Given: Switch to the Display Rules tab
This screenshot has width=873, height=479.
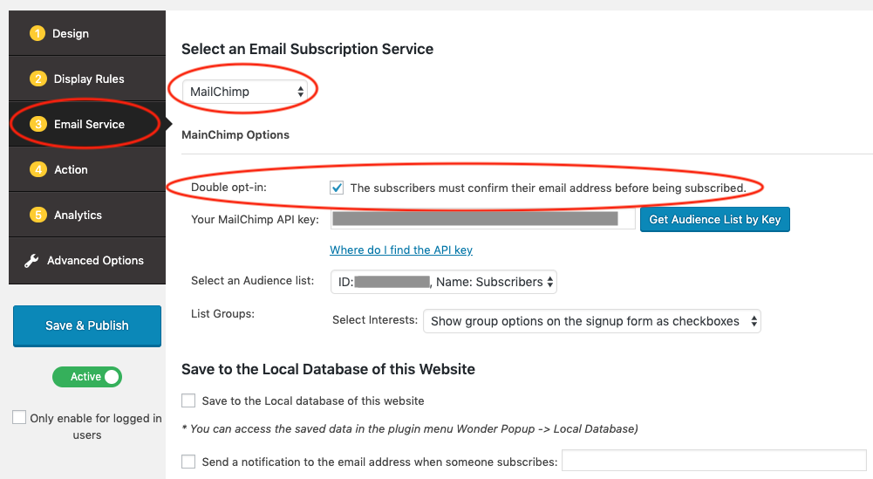Looking at the screenshot, I should (x=89, y=79).
